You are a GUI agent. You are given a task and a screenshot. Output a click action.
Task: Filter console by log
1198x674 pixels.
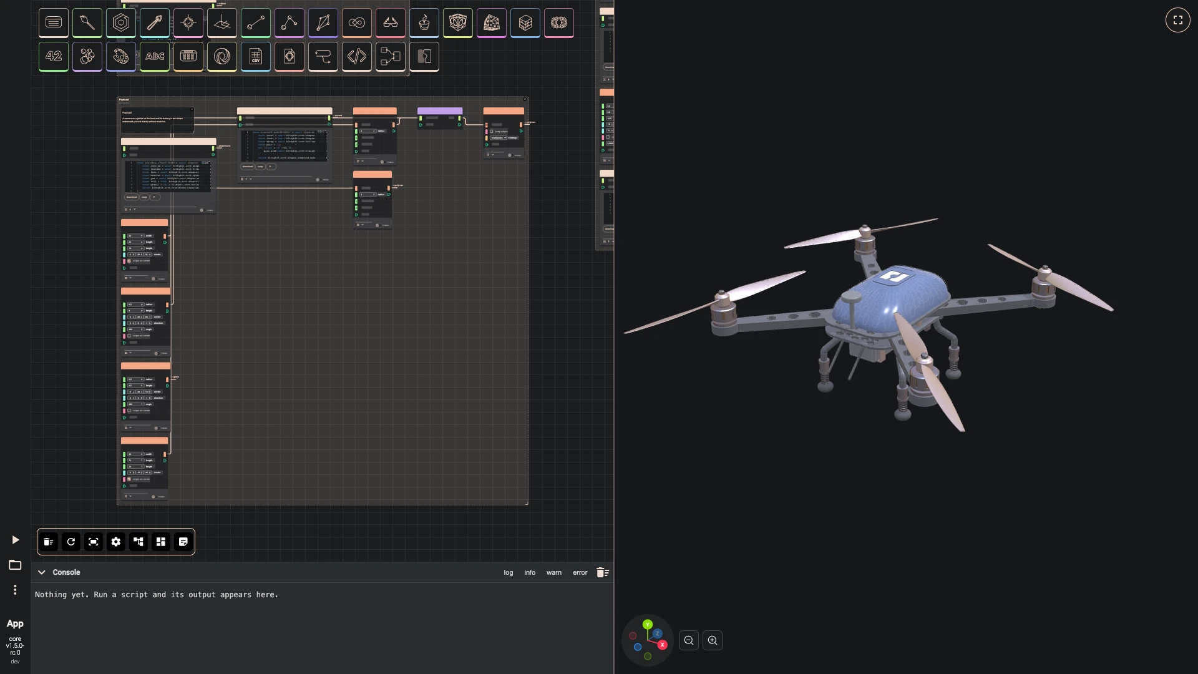point(509,572)
